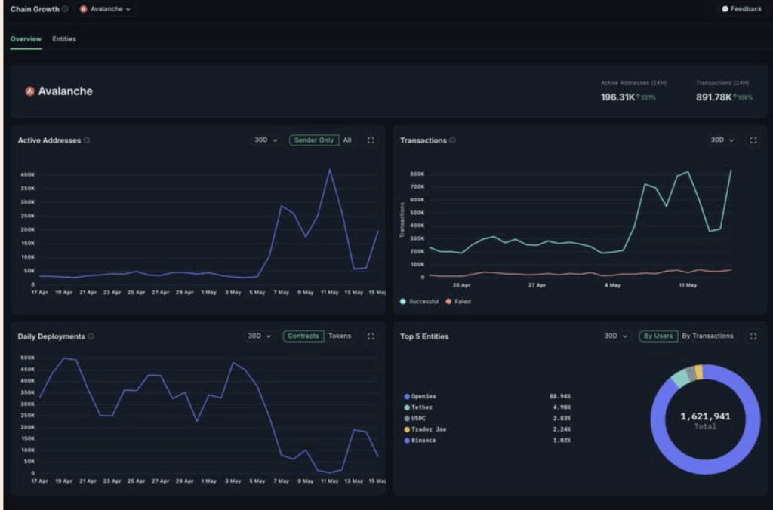Switch Top 5 Entities to By Transactions

pos(707,336)
